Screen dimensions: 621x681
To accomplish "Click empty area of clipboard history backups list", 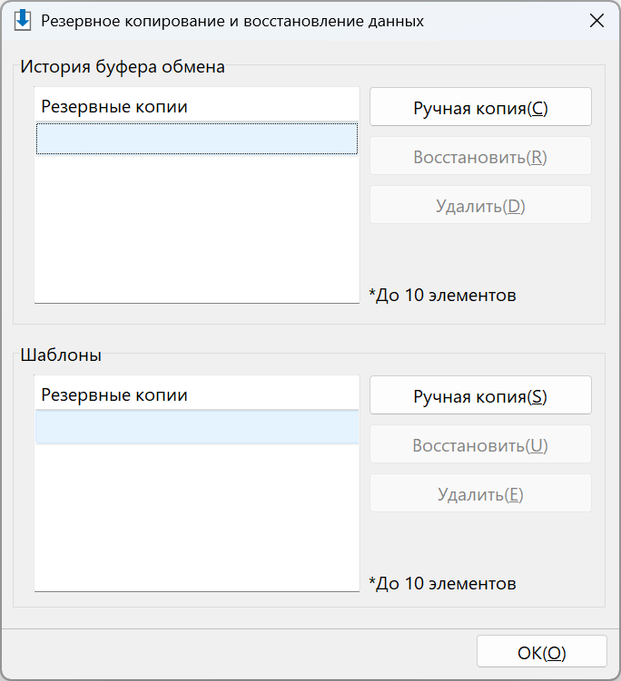I will coord(197,228).
